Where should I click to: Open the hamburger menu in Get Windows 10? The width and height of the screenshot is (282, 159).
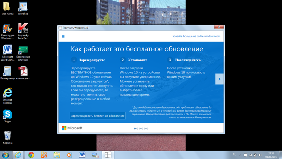pos(63,36)
